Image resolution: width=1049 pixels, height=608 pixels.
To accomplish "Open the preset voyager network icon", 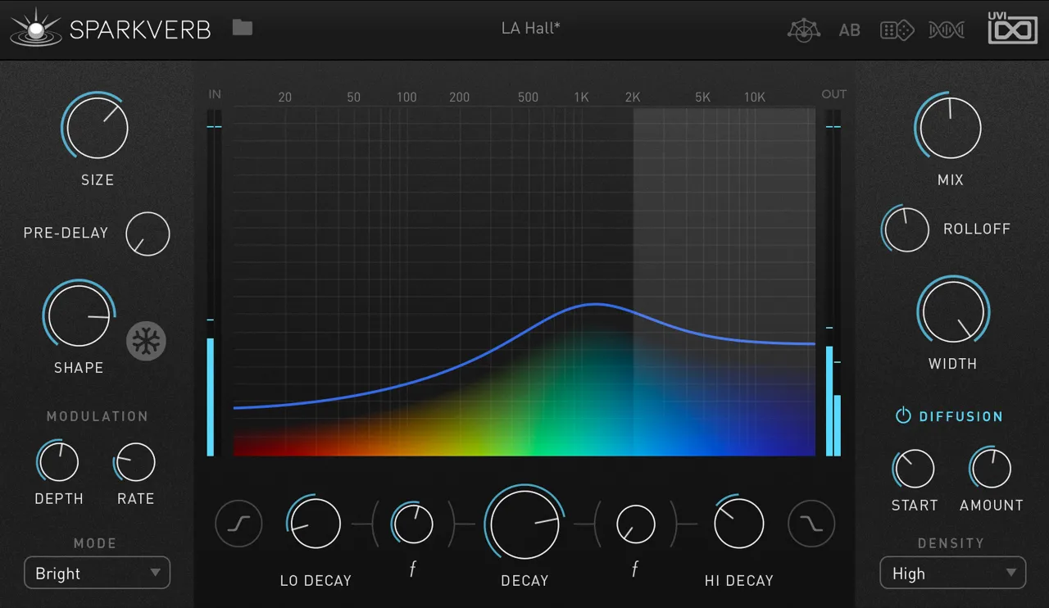I will pos(803,29).
